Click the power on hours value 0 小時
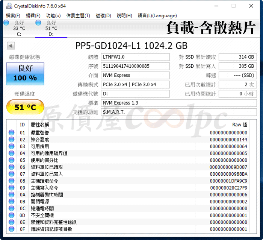The width and height of the screenshot is (263, 240). [x=238, y=94]
